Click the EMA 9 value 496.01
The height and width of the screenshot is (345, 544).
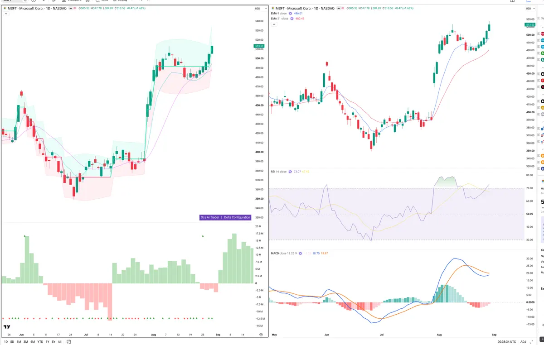pos(298,14)
